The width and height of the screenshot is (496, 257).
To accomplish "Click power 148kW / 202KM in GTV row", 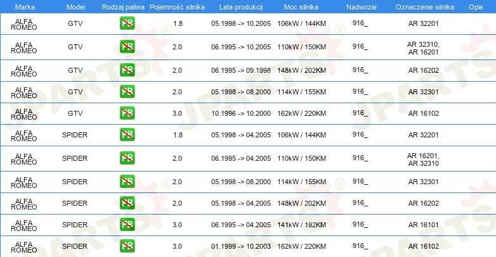I will click(x=301, y=70).
